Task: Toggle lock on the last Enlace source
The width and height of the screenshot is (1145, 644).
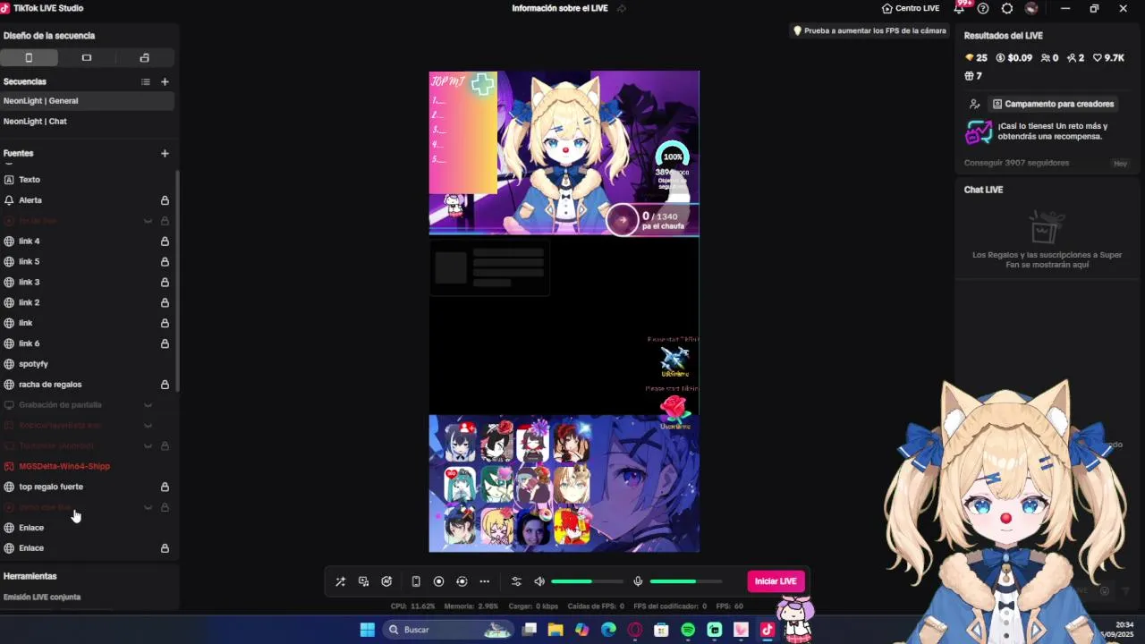Action: pos(165,548)
